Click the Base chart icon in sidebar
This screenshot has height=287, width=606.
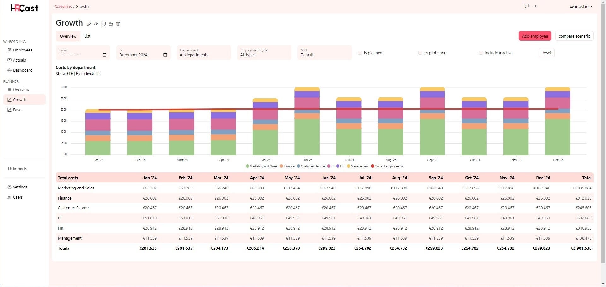click(9, 110)
